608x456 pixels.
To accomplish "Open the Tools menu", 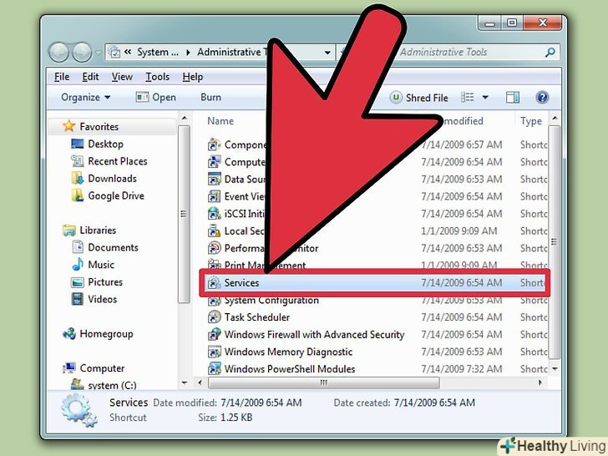I will click(157, 77).
